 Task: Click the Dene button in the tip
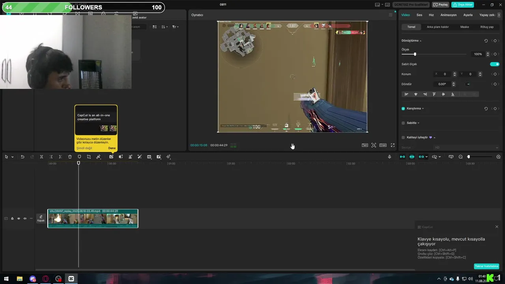112,148
